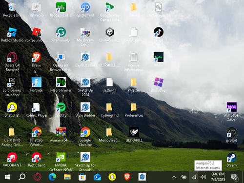Viewport: 244px width, 183px height.
Task: Expand the hidden system tray icons
Action: [x=174, y=177]
